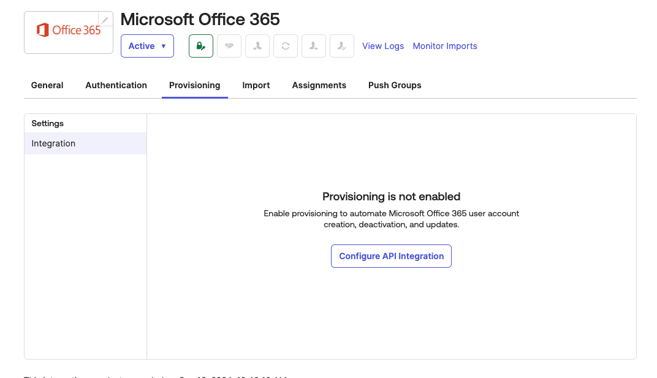Click the 'Provisioning is not enabled' heading
Image resolution: width=657 pixels, height=378 pixels.
392,197
